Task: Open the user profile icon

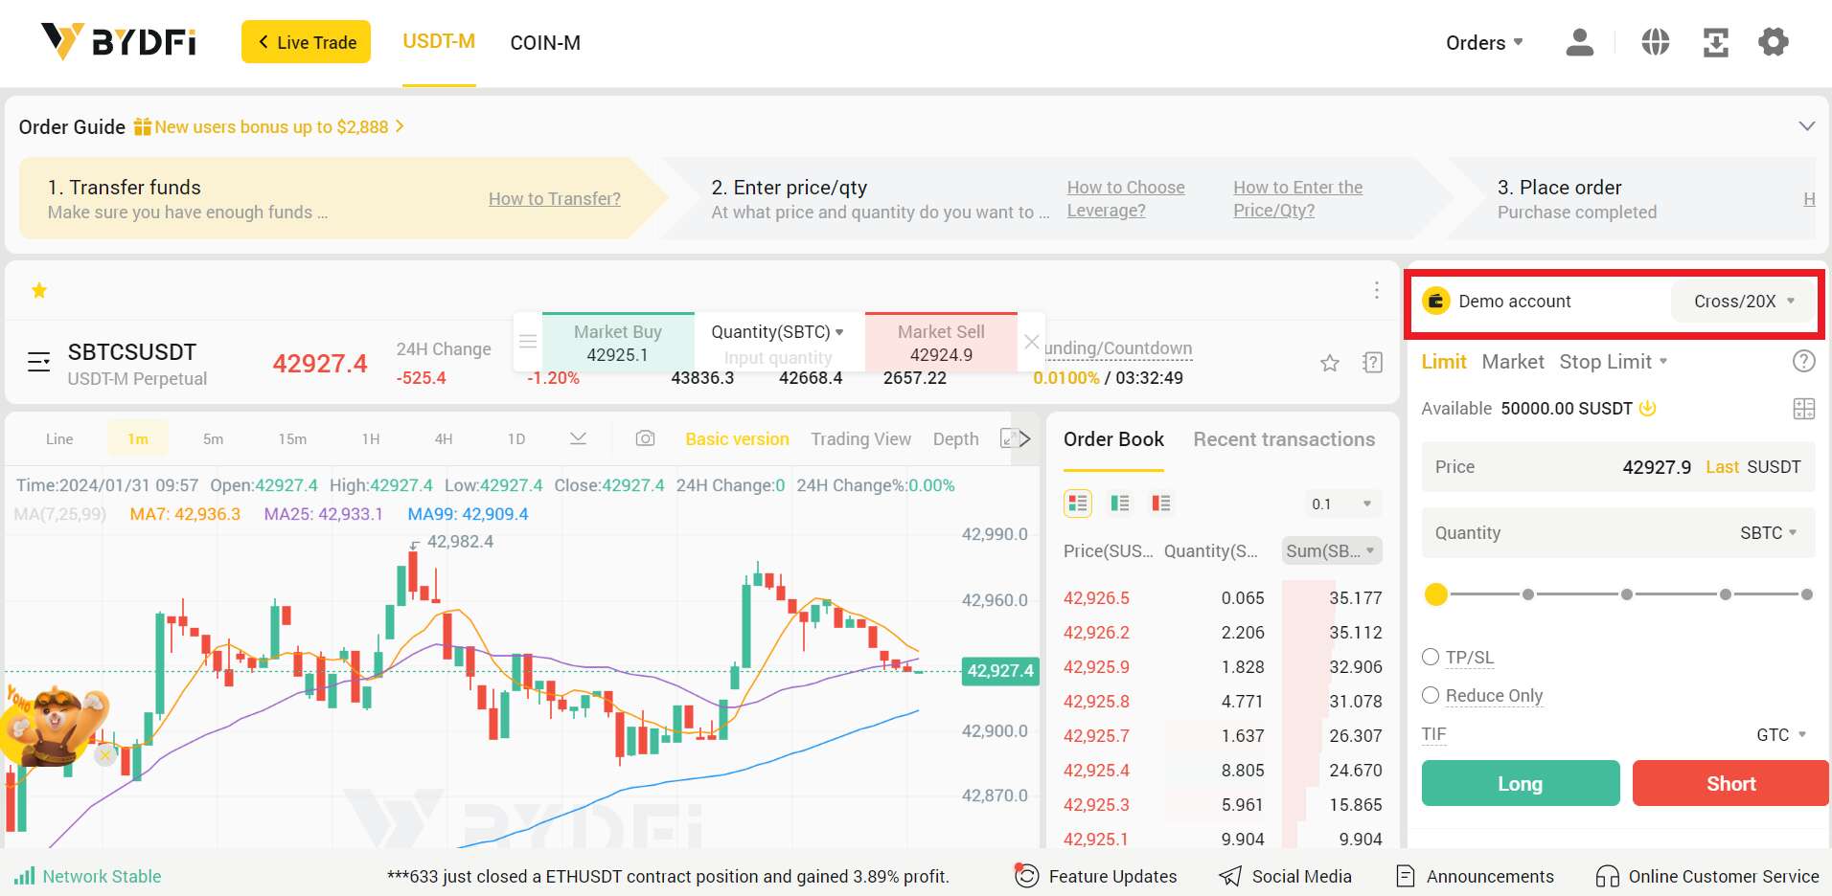Action: pos(1579,42)
